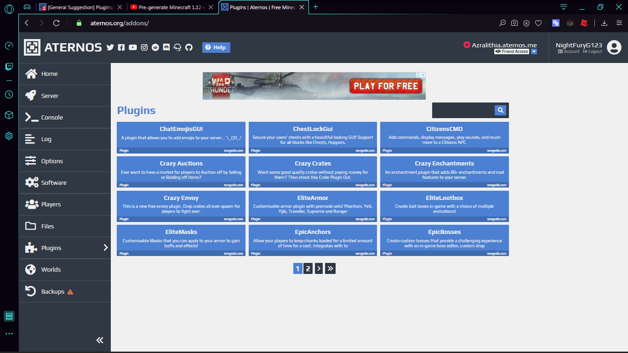The image size is (628, 353).
Task: Open Log in the sidebar
Action: click(65, 139)
